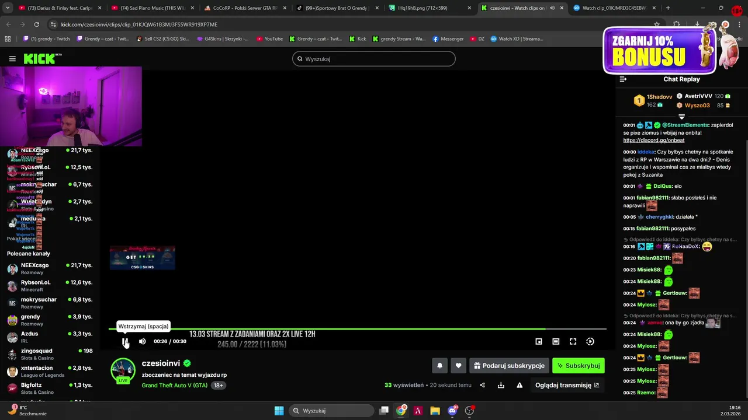748x420 pixels.
Task: Mute the clip volume speaker icon
Action: pos(142,341)
